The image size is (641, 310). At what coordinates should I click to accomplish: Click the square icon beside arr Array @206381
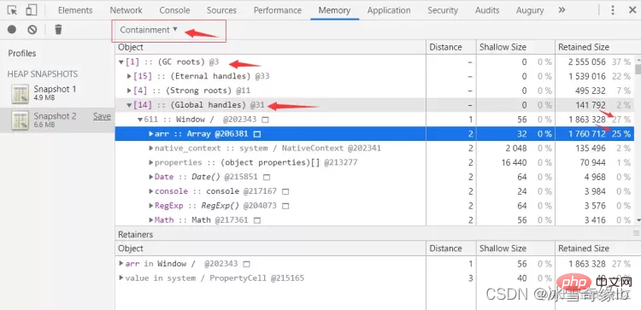click(257, 134)
